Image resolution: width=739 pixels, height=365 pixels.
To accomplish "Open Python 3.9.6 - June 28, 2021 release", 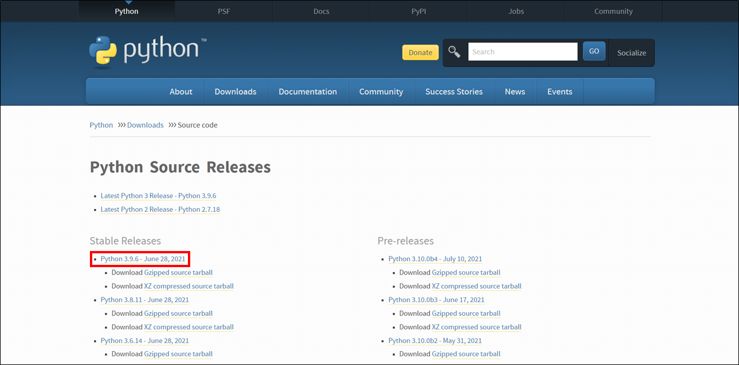I will (143, 259).
